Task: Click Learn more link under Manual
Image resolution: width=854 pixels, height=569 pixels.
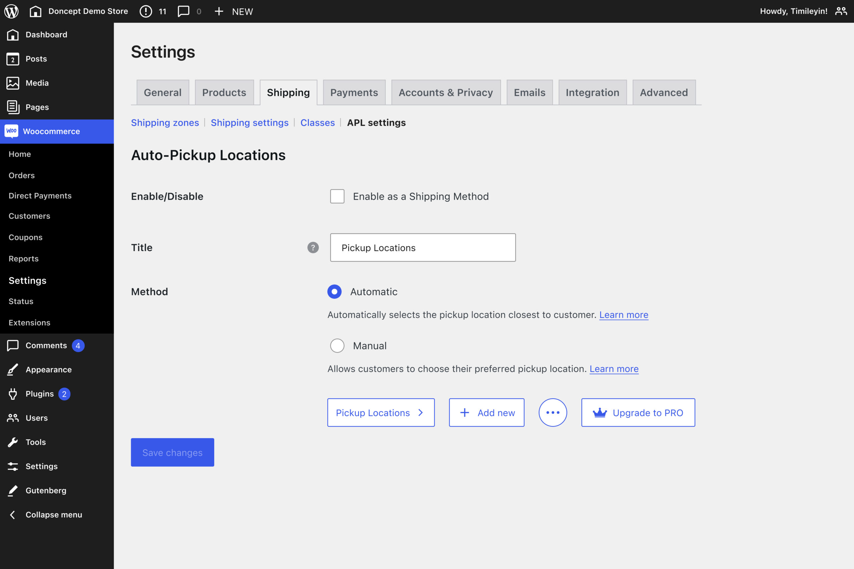Action: [x=613, y=369]
